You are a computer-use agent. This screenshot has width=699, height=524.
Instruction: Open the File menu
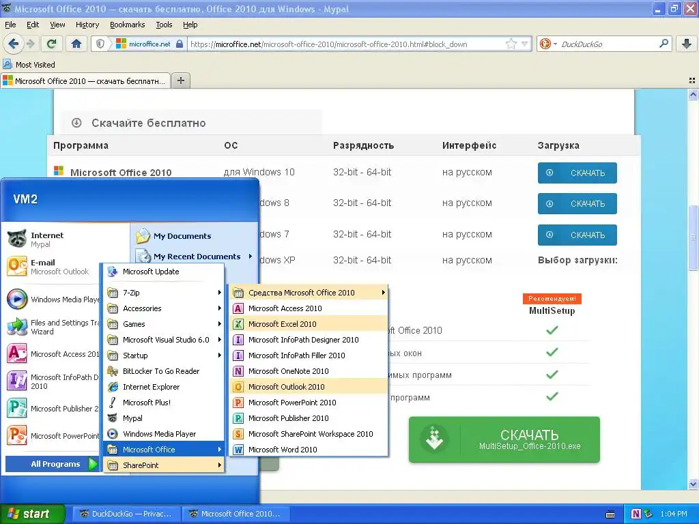10,25
